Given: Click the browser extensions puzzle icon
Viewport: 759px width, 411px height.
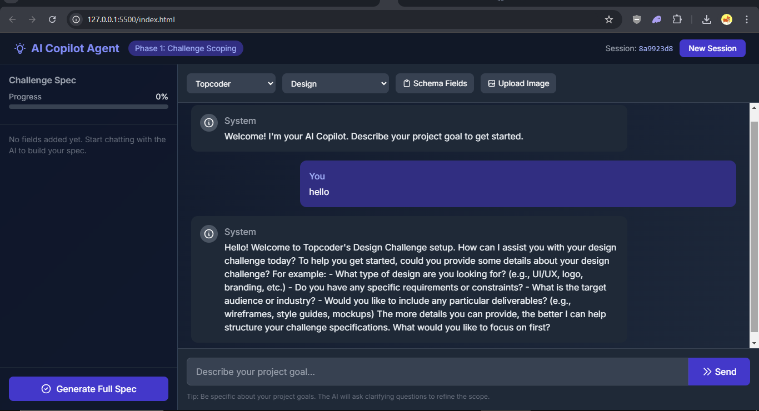Looking at the screenshot, I should [x=677, y=19].
